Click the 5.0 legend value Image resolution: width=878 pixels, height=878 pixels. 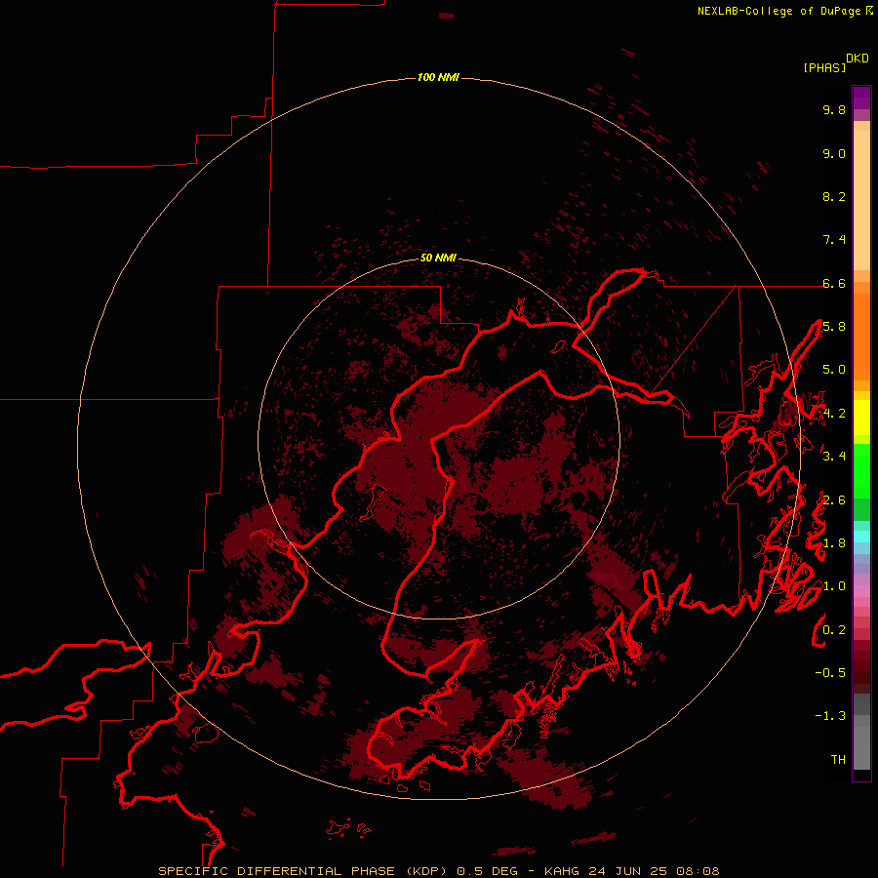click(x=834, y=370)
